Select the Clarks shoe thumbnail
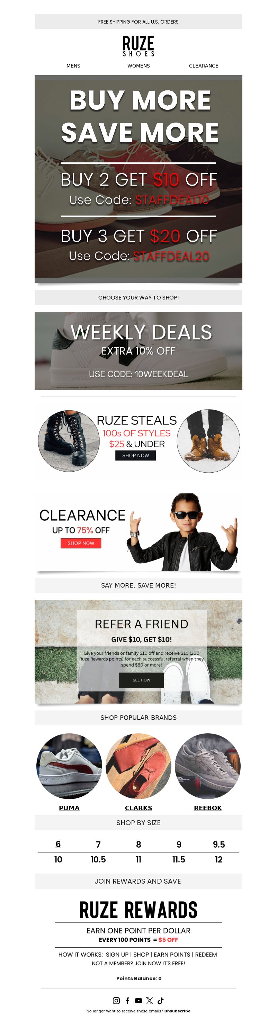Screen dimensions: 277x1028 pyautogui.click(x=138, y=766)
